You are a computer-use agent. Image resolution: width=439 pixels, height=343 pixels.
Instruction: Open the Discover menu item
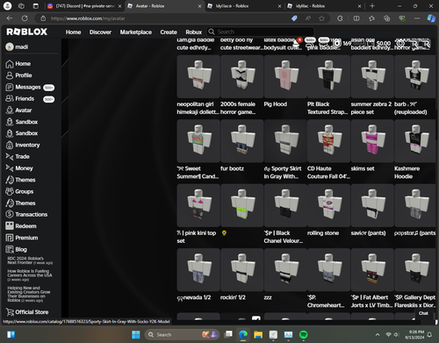(x=100, y=32)
